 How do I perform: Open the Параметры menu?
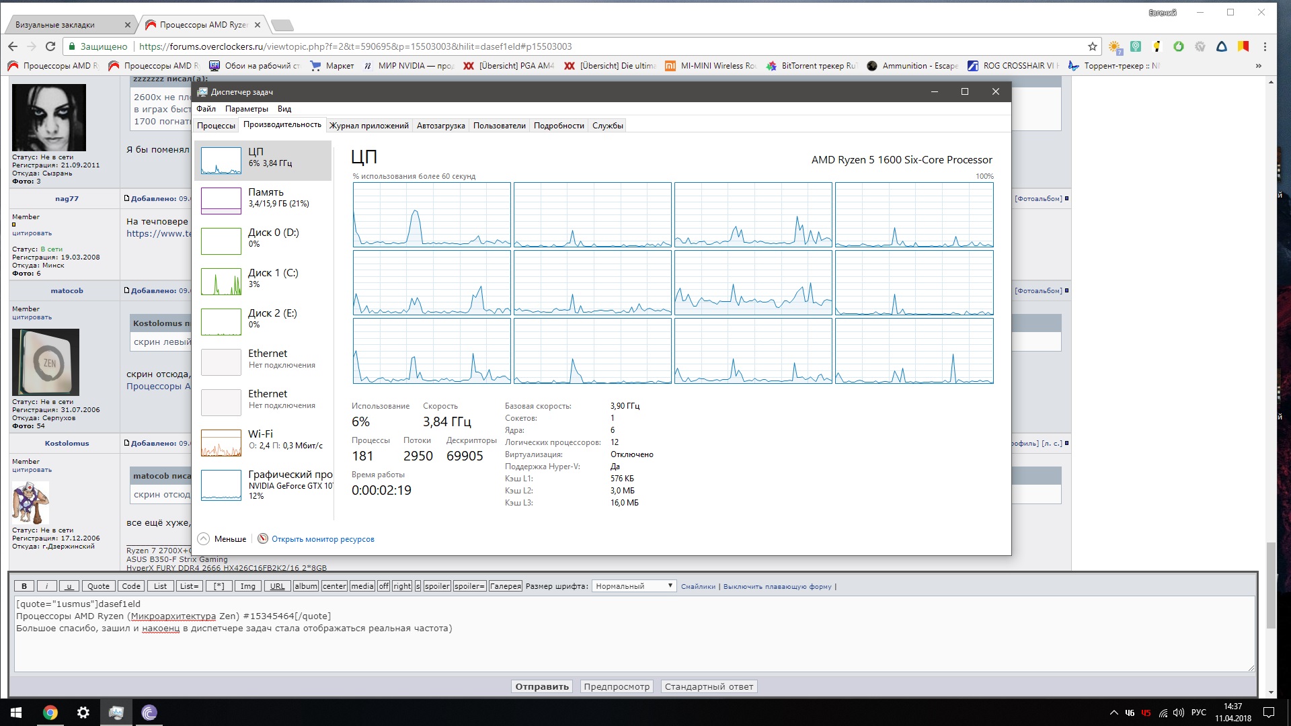pos(246,109)
